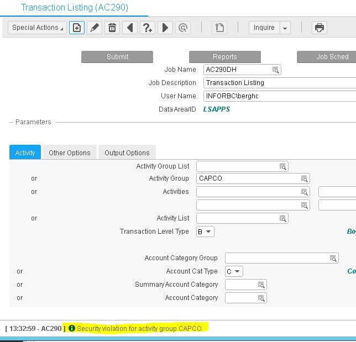The width and height of the screenshot is (356, 342).
Task: Click the Summary Account Category input field
Action: tap(246, 285)
